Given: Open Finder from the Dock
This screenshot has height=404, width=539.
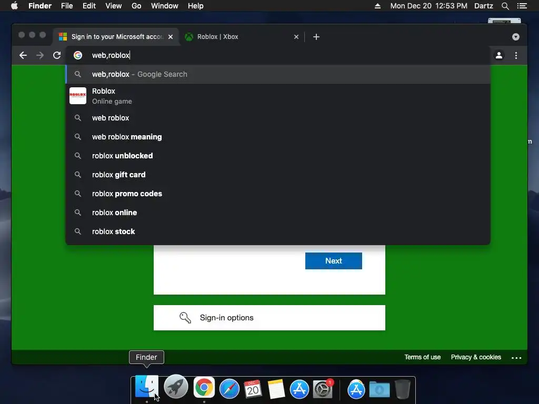Looking at the screenshot, I should tap(147, 388).
